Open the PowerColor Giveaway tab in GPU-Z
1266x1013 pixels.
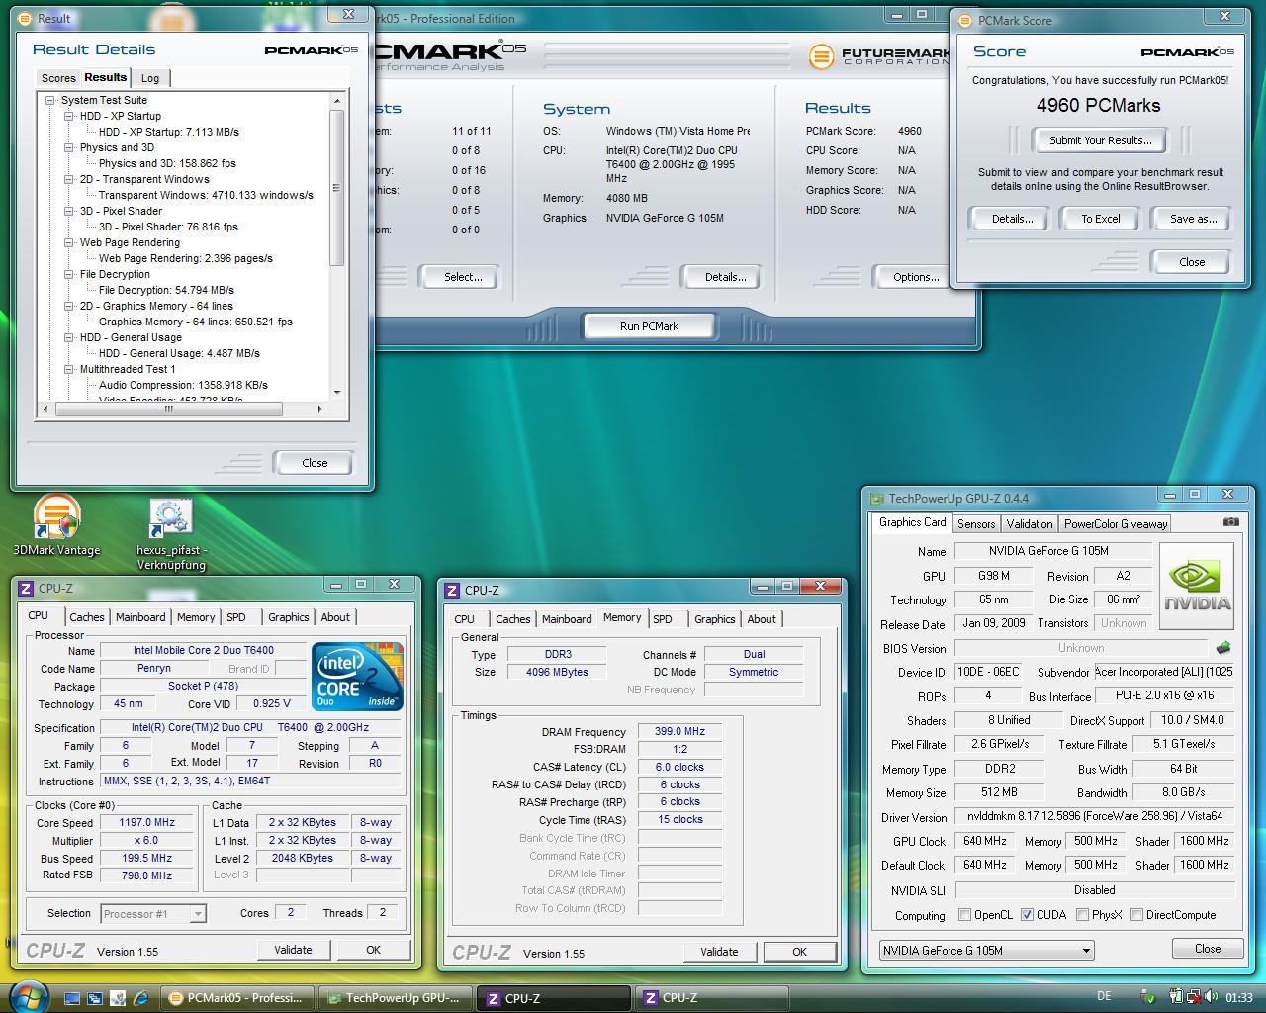pyautogui.click(x=1116, y=524)
